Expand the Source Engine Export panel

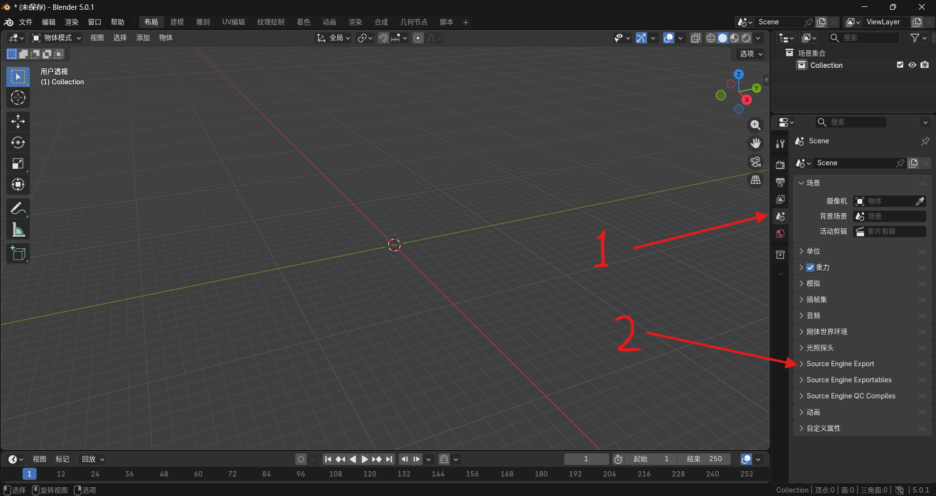click(x=840, y=364)
